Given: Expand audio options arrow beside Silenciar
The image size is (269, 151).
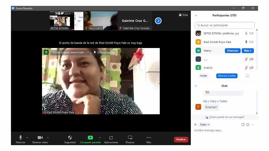Looking at the screenshot, I should tap(27, 138).
